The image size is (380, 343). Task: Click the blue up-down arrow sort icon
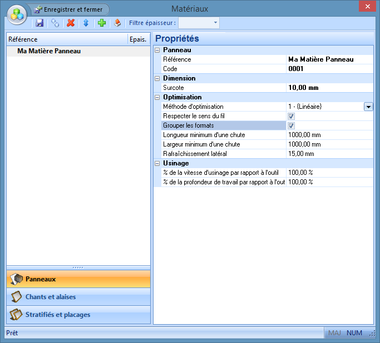tap(86, 23)
